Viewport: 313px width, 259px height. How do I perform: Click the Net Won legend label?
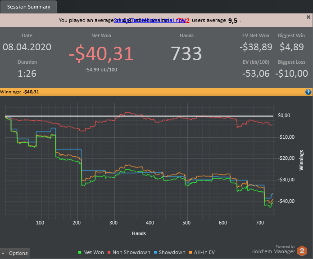pyautogui.click(x=94, y=252)
